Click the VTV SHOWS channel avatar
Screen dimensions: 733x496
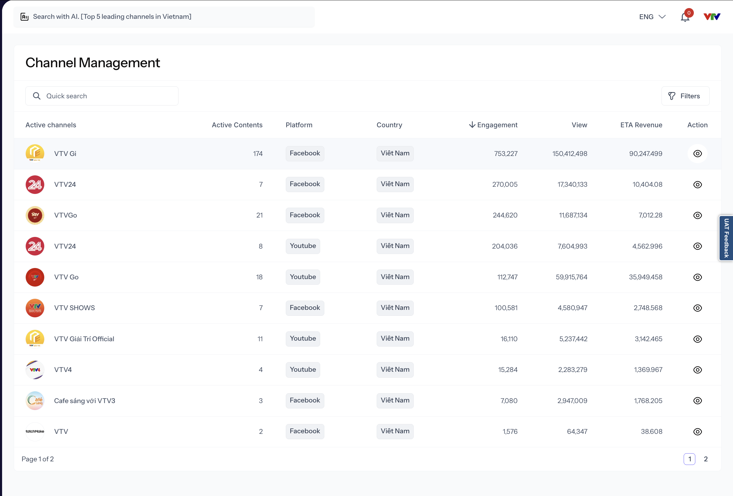pyautogui.click(x=35, y=308)
